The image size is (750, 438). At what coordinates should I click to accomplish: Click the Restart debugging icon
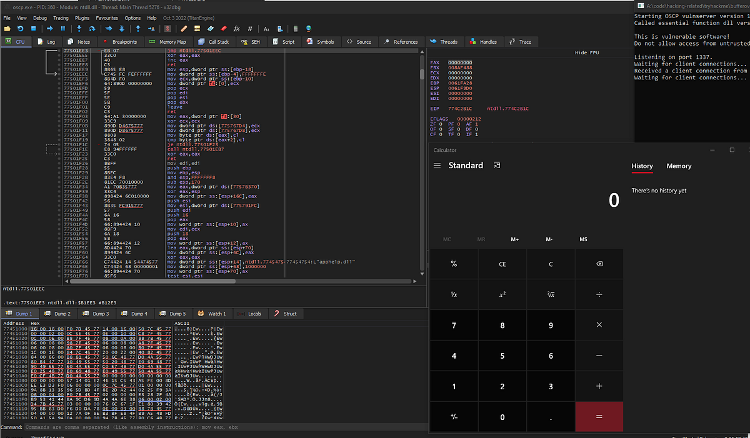pyautogui.click(x=19, y=29)
